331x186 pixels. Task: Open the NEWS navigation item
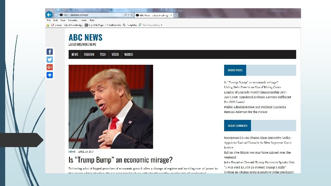coord(75,54)
